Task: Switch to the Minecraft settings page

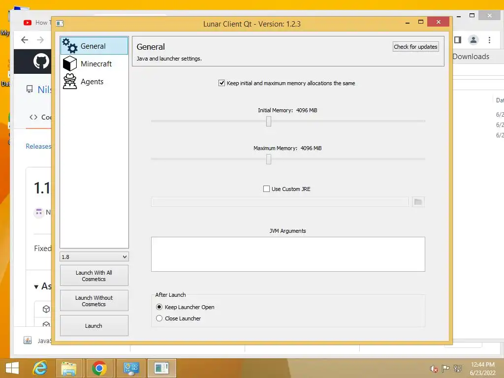Action: (94, 63)
